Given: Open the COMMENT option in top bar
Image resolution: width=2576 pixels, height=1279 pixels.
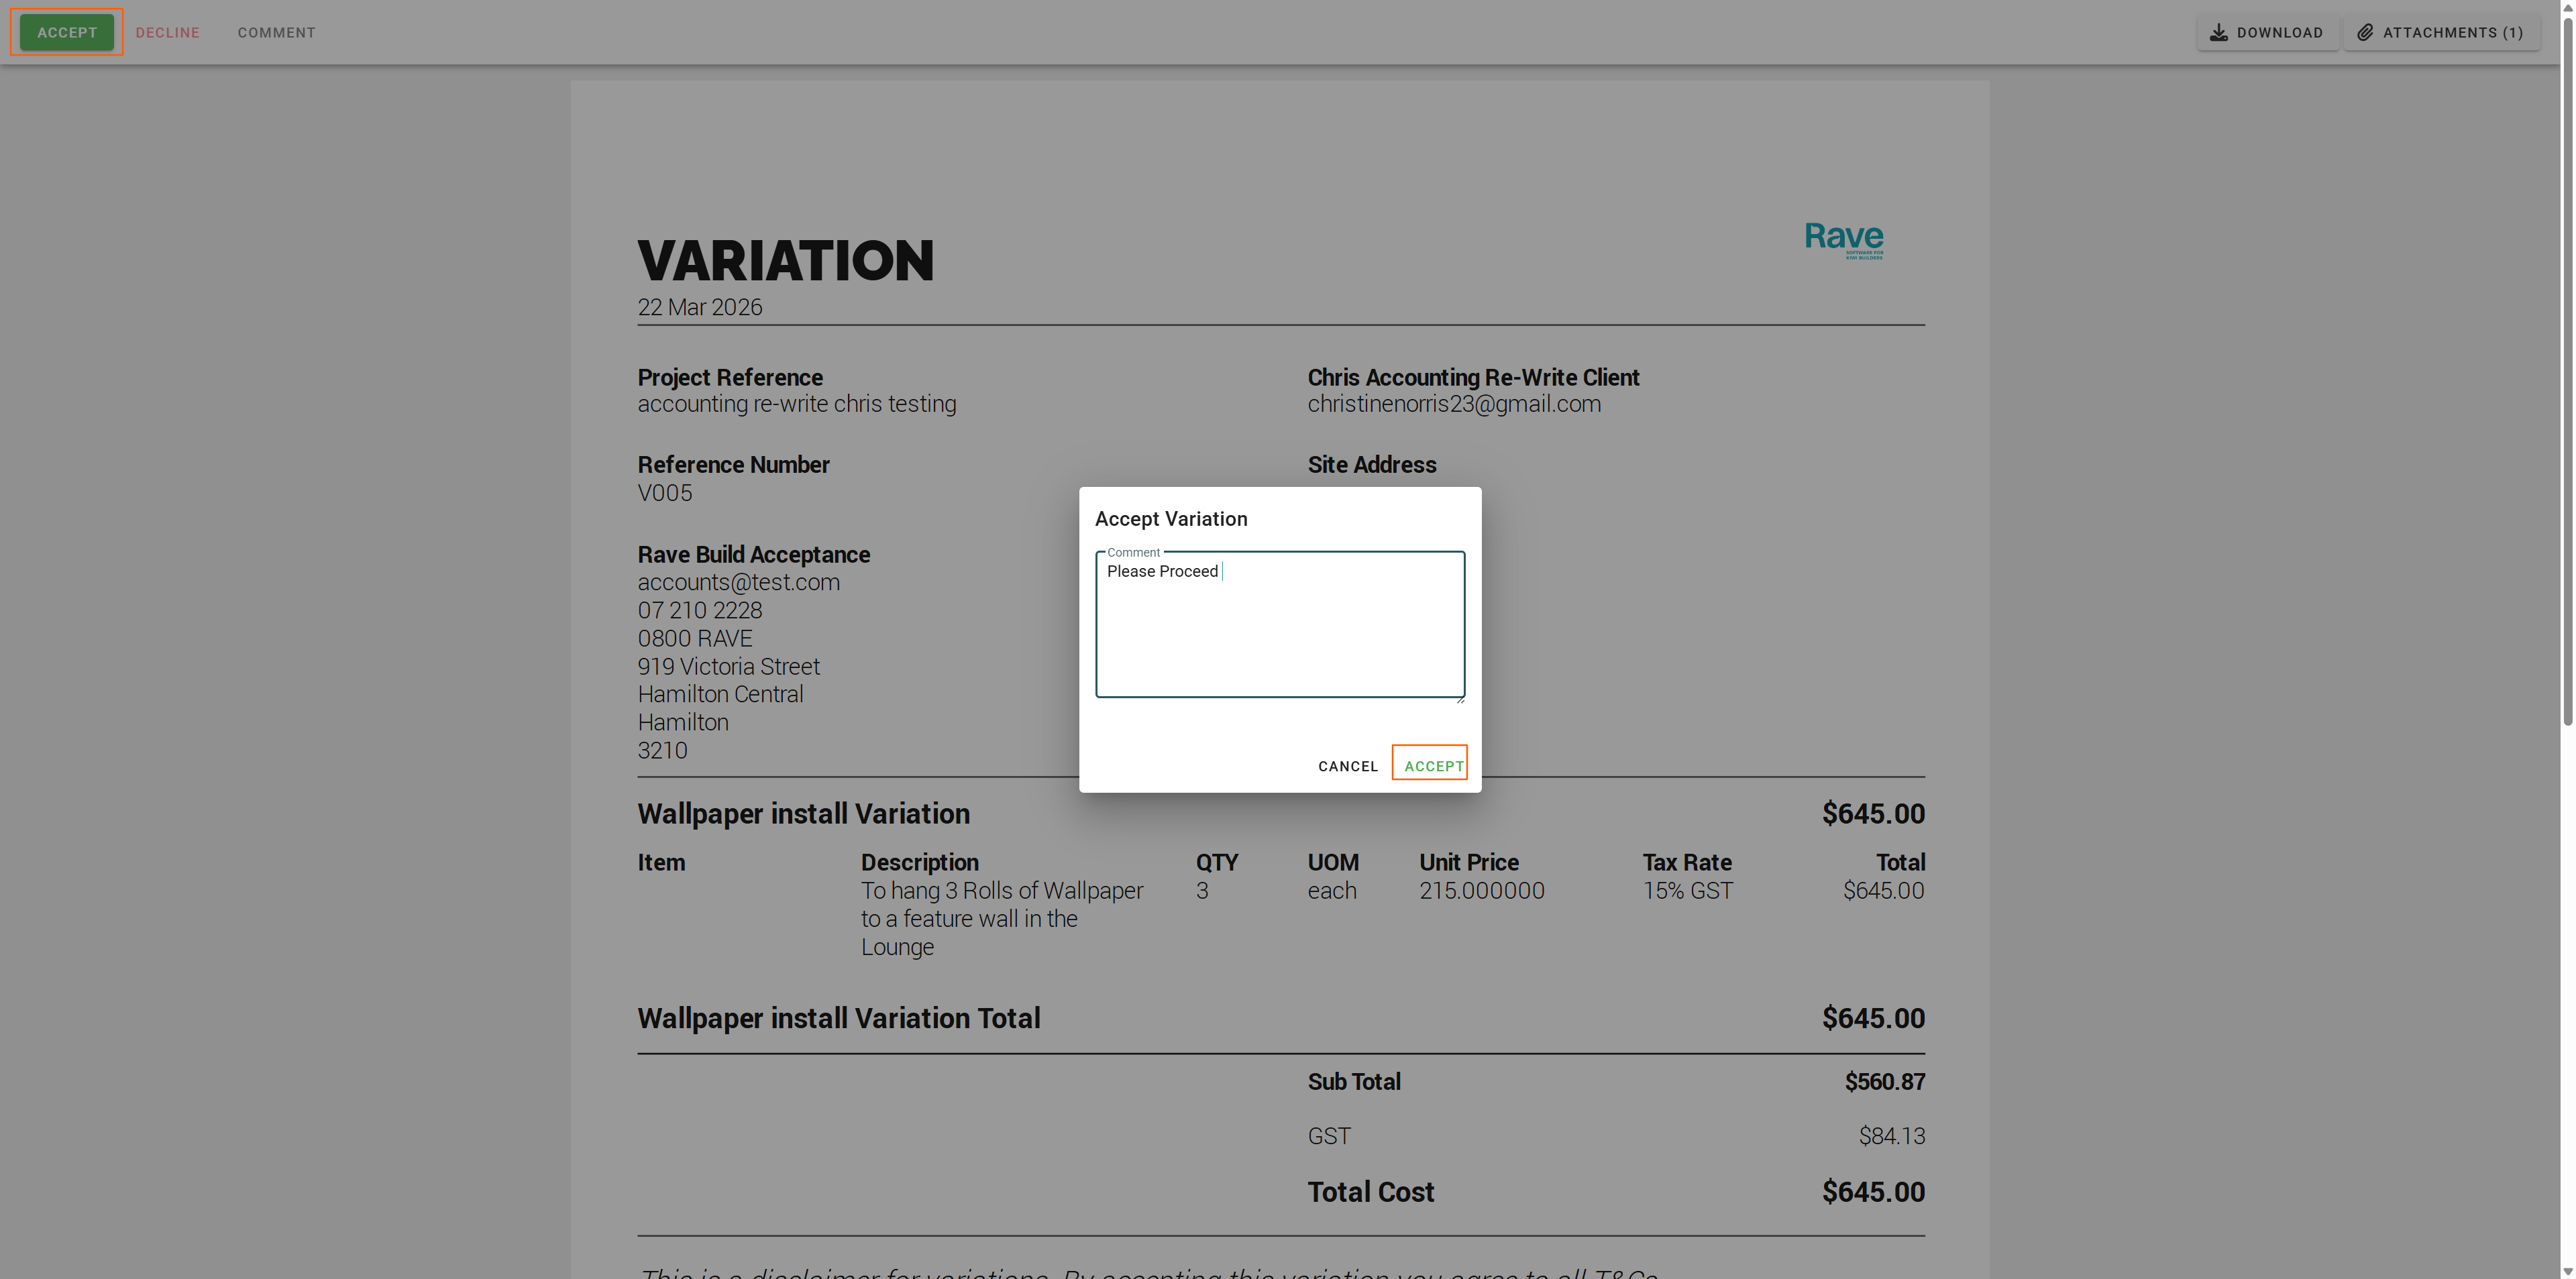Looking at the screenshot, I should coord(276,32).
